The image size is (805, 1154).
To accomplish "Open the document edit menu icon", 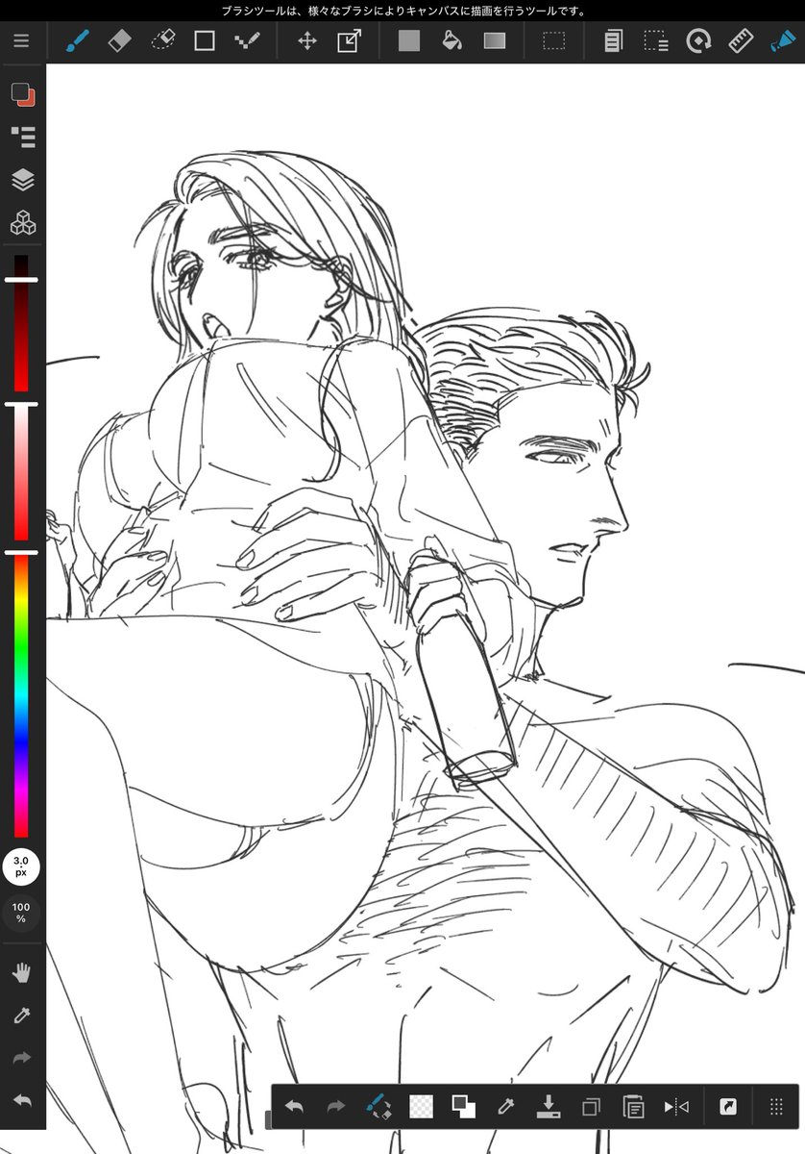I will tap(613, 41).
